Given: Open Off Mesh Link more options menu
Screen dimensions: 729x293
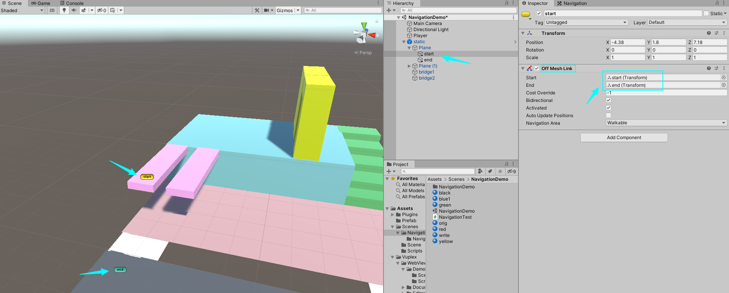Looking at the screenshot, I should (724, 68).
